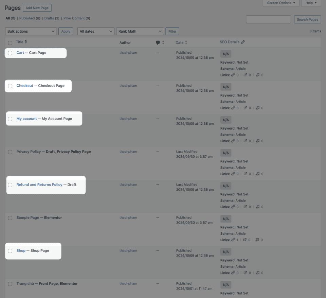The image size is (326, 298).
Task: Expand the Screen Options panel
Action: (281, 3)
